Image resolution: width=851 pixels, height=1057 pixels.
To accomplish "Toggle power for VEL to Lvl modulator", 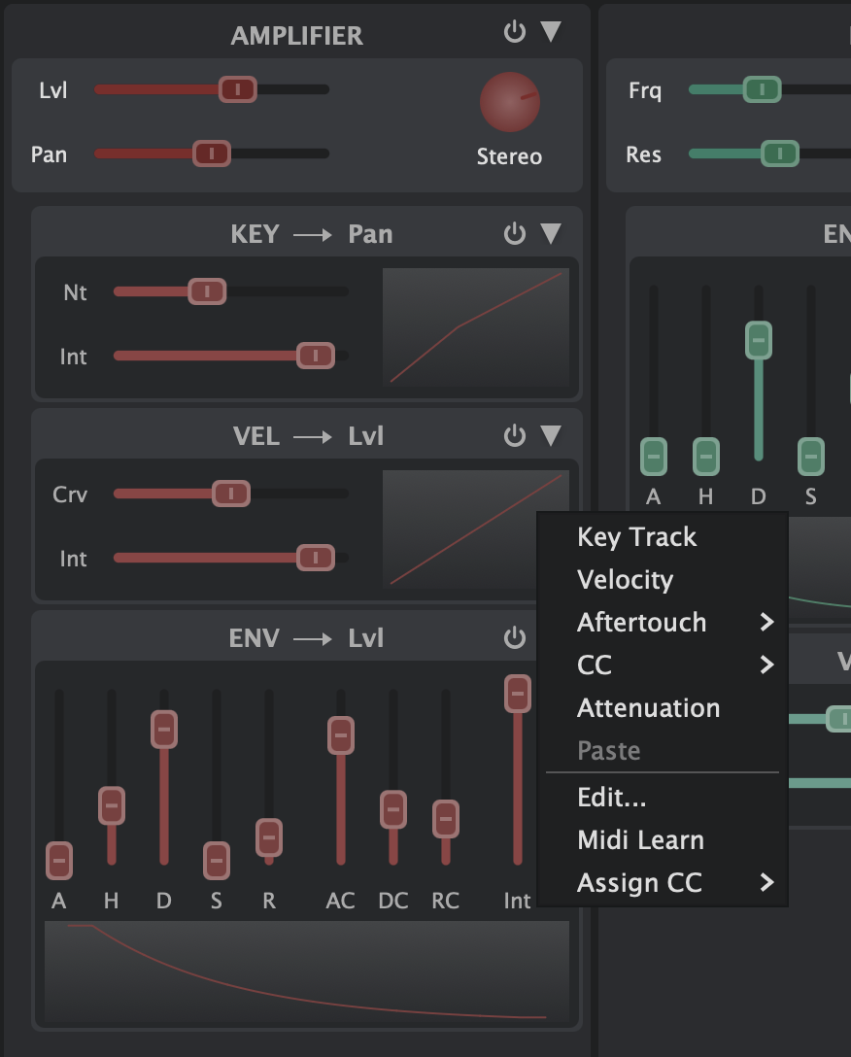I will tap(514, 436).
